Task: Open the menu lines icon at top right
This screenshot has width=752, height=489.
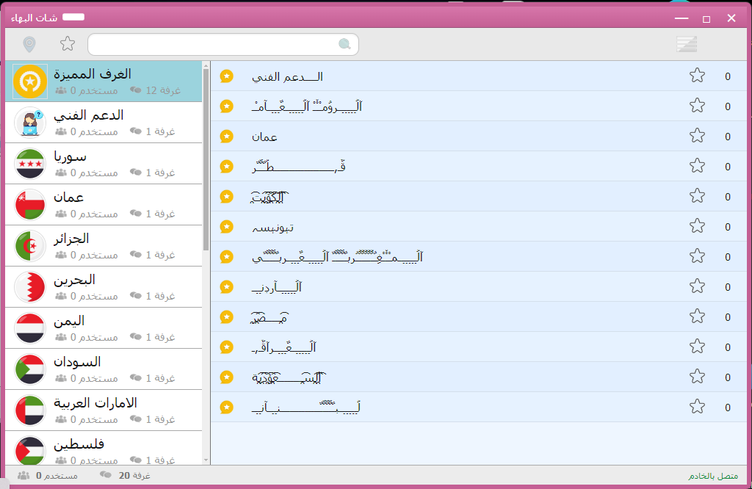Action: click(x=687, y=44)
